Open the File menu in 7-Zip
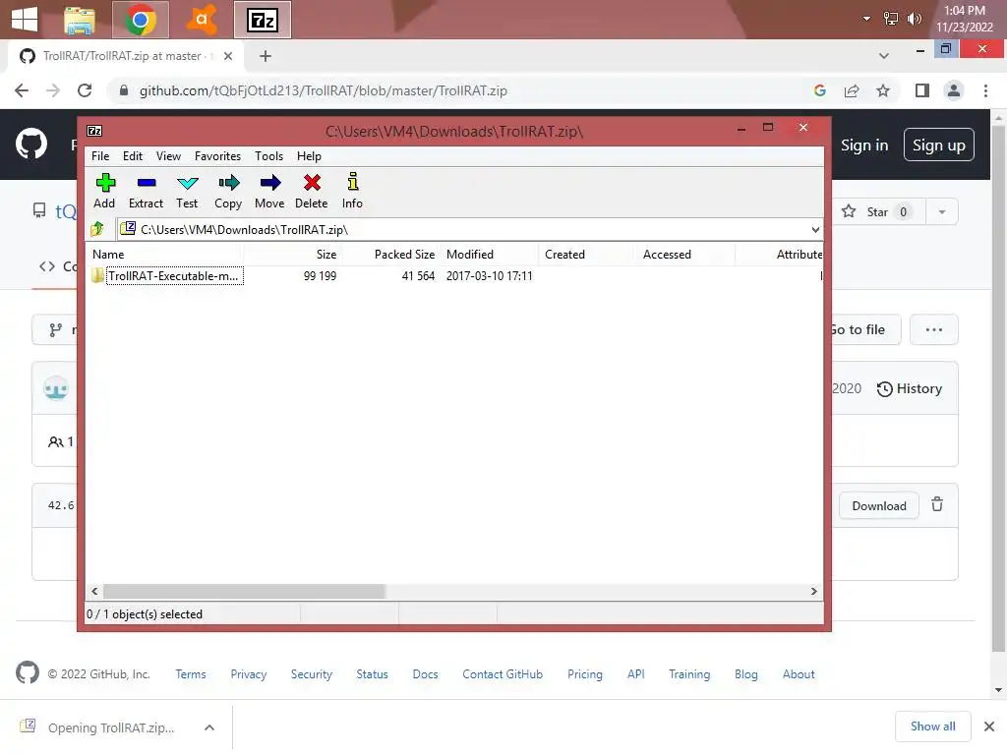 [x=100, y=156]
